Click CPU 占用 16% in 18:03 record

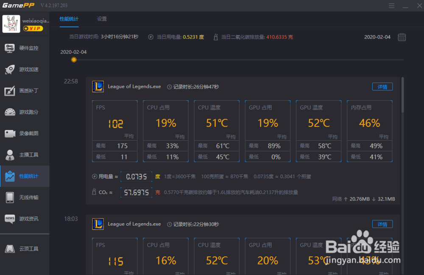click(x=166, y=261)
